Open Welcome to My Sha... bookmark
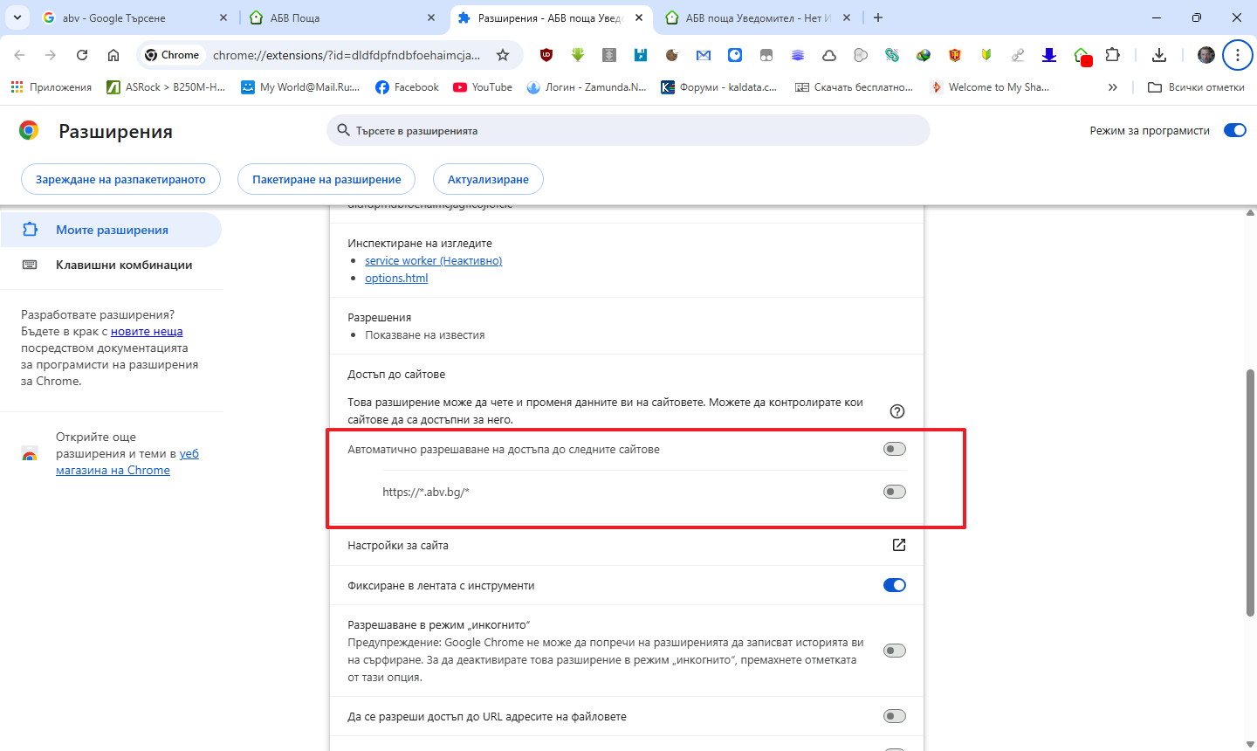Screen dimensions: 1257x751 click(x=990, y=87)
